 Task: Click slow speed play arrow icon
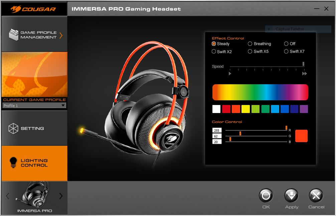230,74
